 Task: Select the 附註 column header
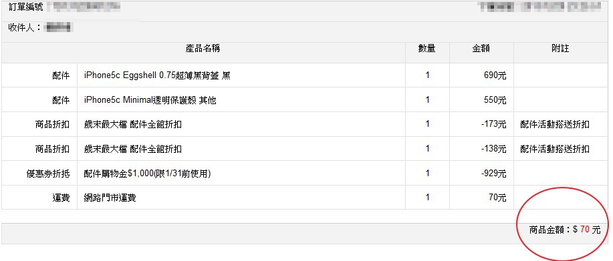(x=560, y=48)
